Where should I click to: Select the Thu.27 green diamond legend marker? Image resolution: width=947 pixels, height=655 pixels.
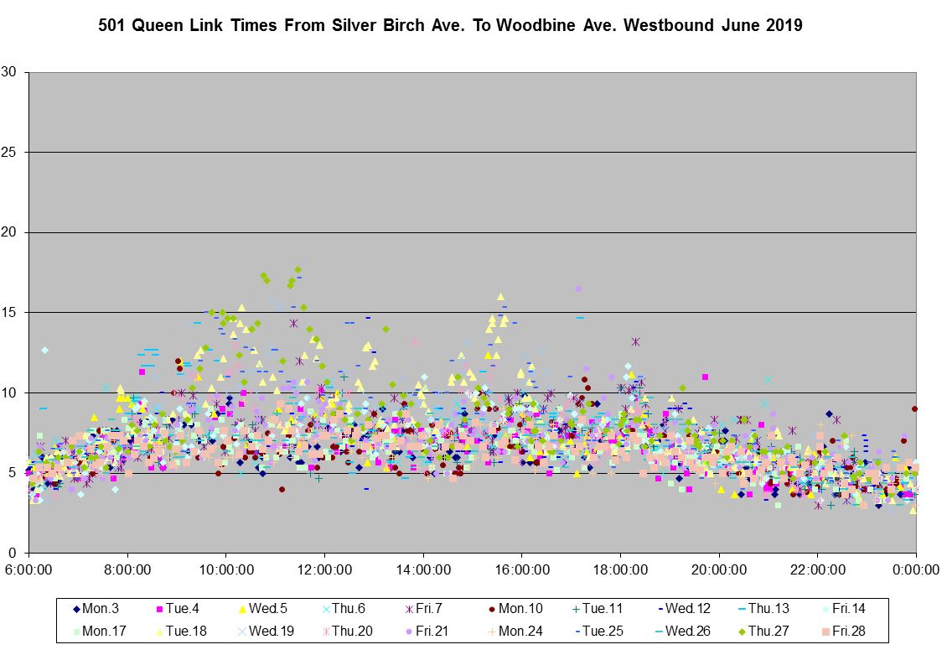[743, 631]
